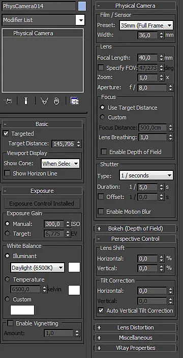Expand the Bokeh (Depth of Field) rollout
Screen dimensions: 183x358
coord(135,228)
